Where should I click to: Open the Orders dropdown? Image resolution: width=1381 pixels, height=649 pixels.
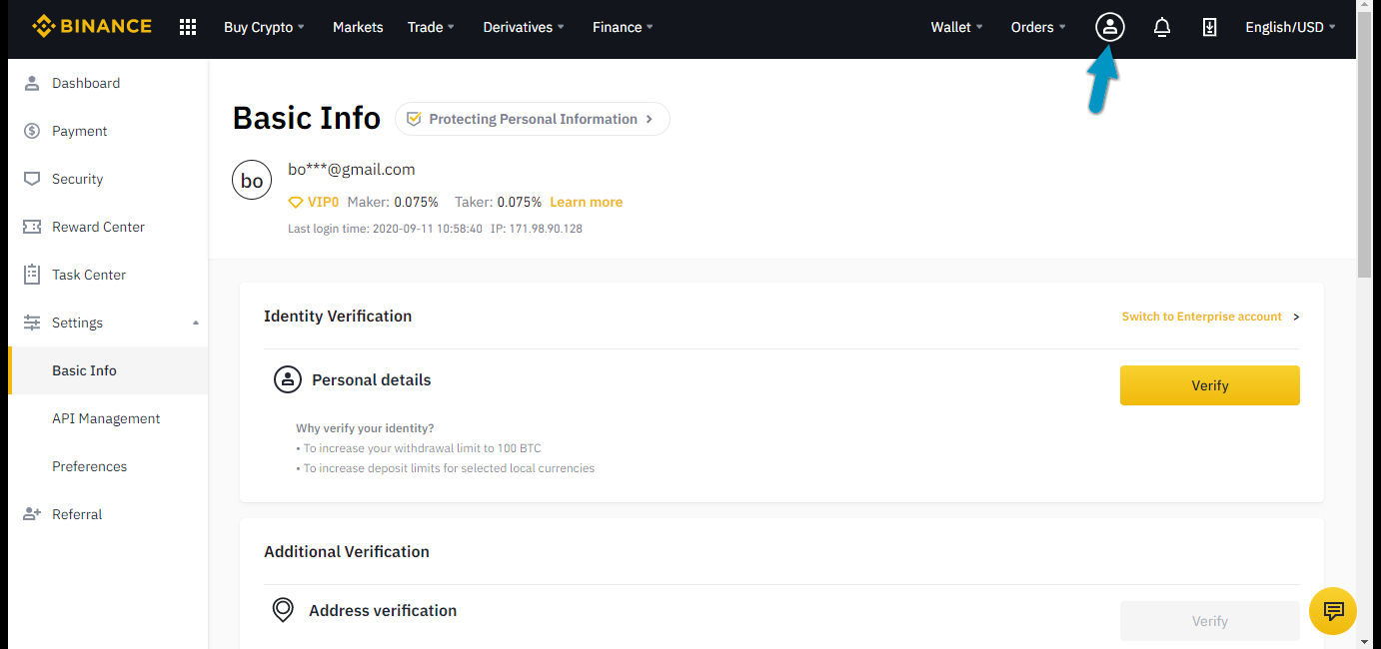[1038, 27]
